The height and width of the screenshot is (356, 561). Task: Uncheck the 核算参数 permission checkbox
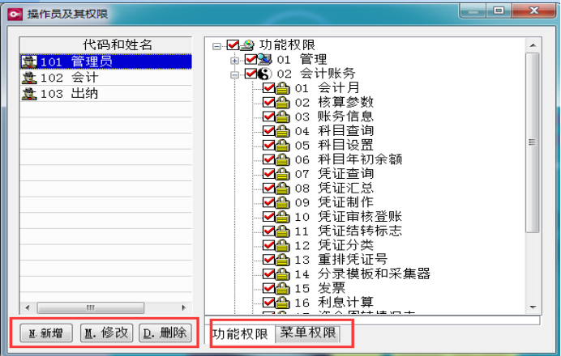click(x=269, y=103)
